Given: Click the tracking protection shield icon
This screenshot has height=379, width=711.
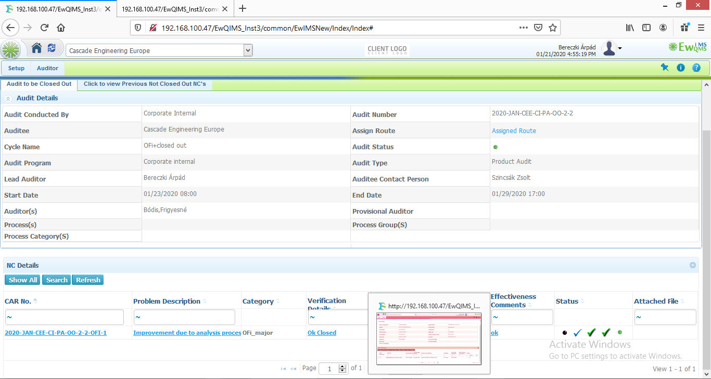Looking at the screenshot, I should pos(138,28).
